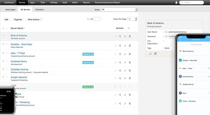Sort by Secret Name column arrow
The height and width of the screenshot is (115, 210).
click(24, 28)
